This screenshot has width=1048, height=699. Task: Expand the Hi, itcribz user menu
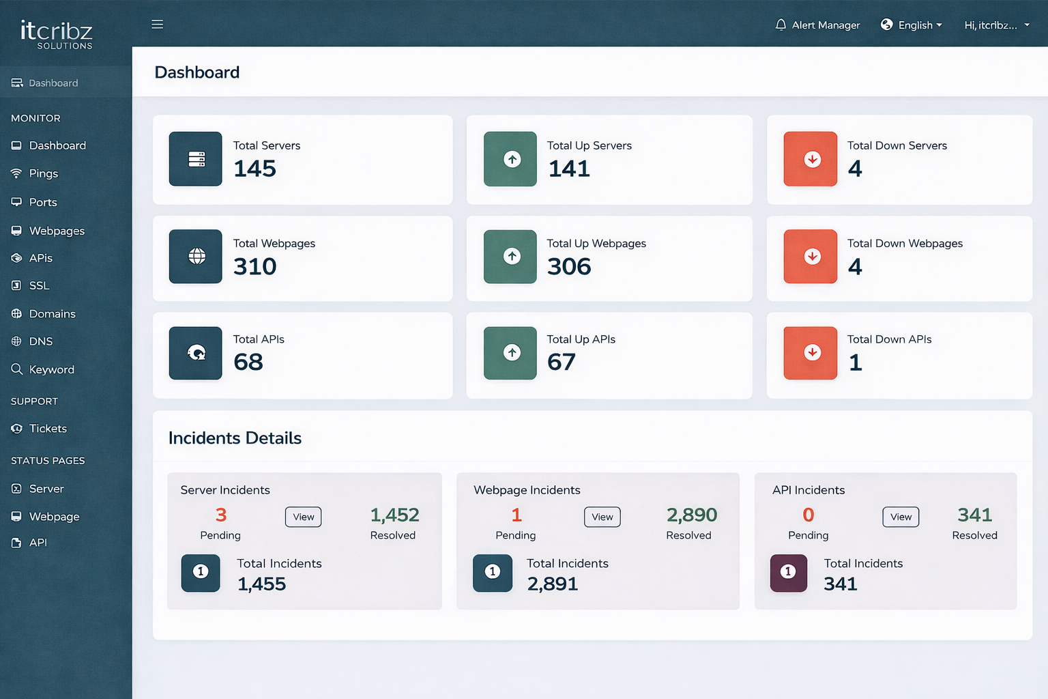click(996, 25)
